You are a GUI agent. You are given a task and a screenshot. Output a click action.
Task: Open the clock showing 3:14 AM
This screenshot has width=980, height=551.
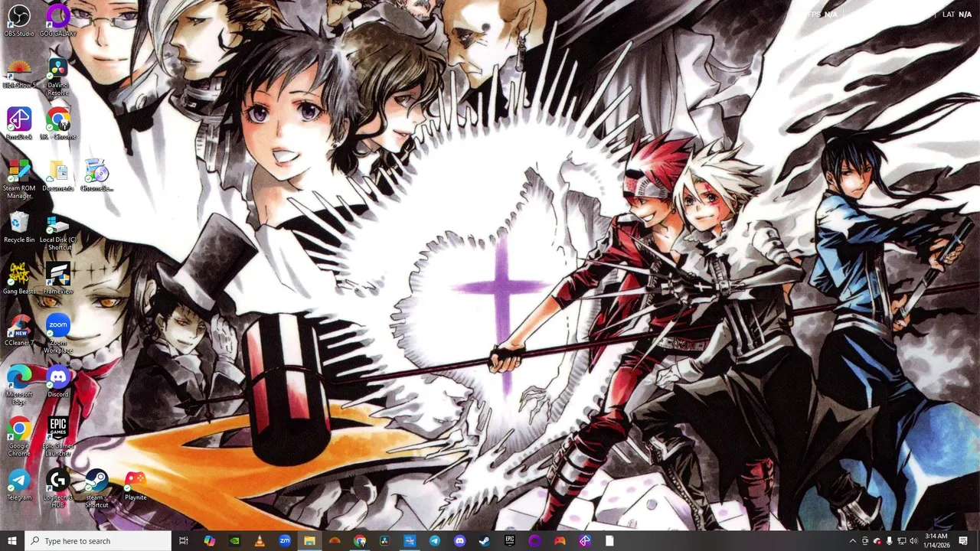coord(936,541)
